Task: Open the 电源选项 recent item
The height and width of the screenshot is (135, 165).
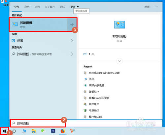Action: 94,111
